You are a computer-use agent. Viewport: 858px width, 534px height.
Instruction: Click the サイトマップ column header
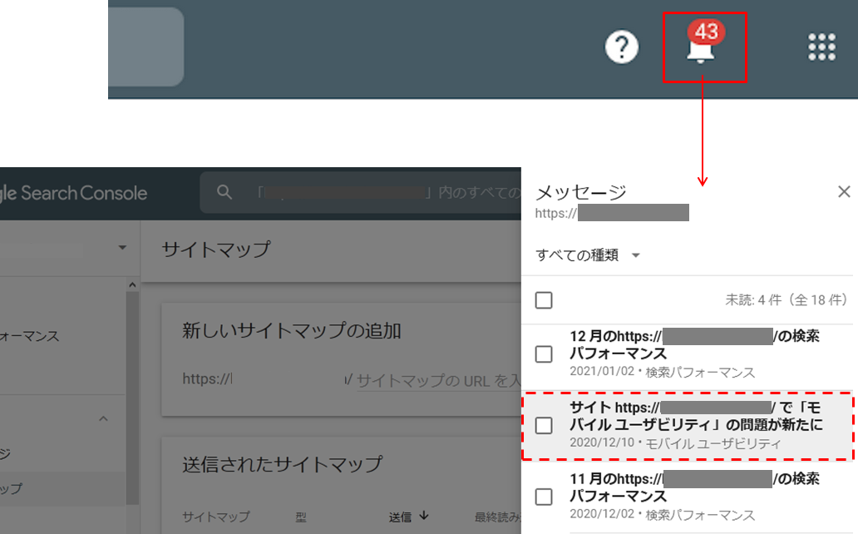(x=216, y=517)
